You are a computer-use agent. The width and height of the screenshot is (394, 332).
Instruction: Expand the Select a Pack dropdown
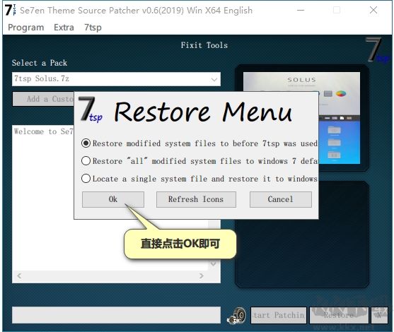pos(214,79)
